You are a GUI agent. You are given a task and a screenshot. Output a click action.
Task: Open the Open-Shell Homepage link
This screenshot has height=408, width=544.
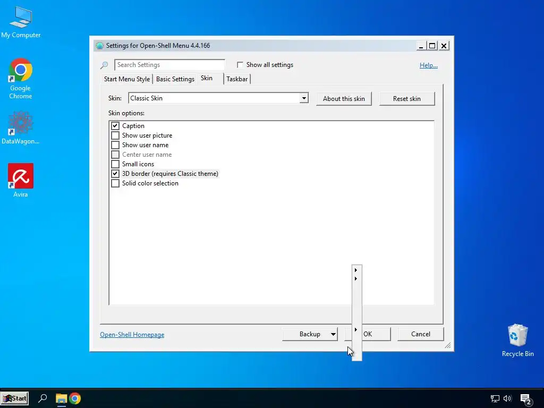pyautogui.click(x=132, y=335)
